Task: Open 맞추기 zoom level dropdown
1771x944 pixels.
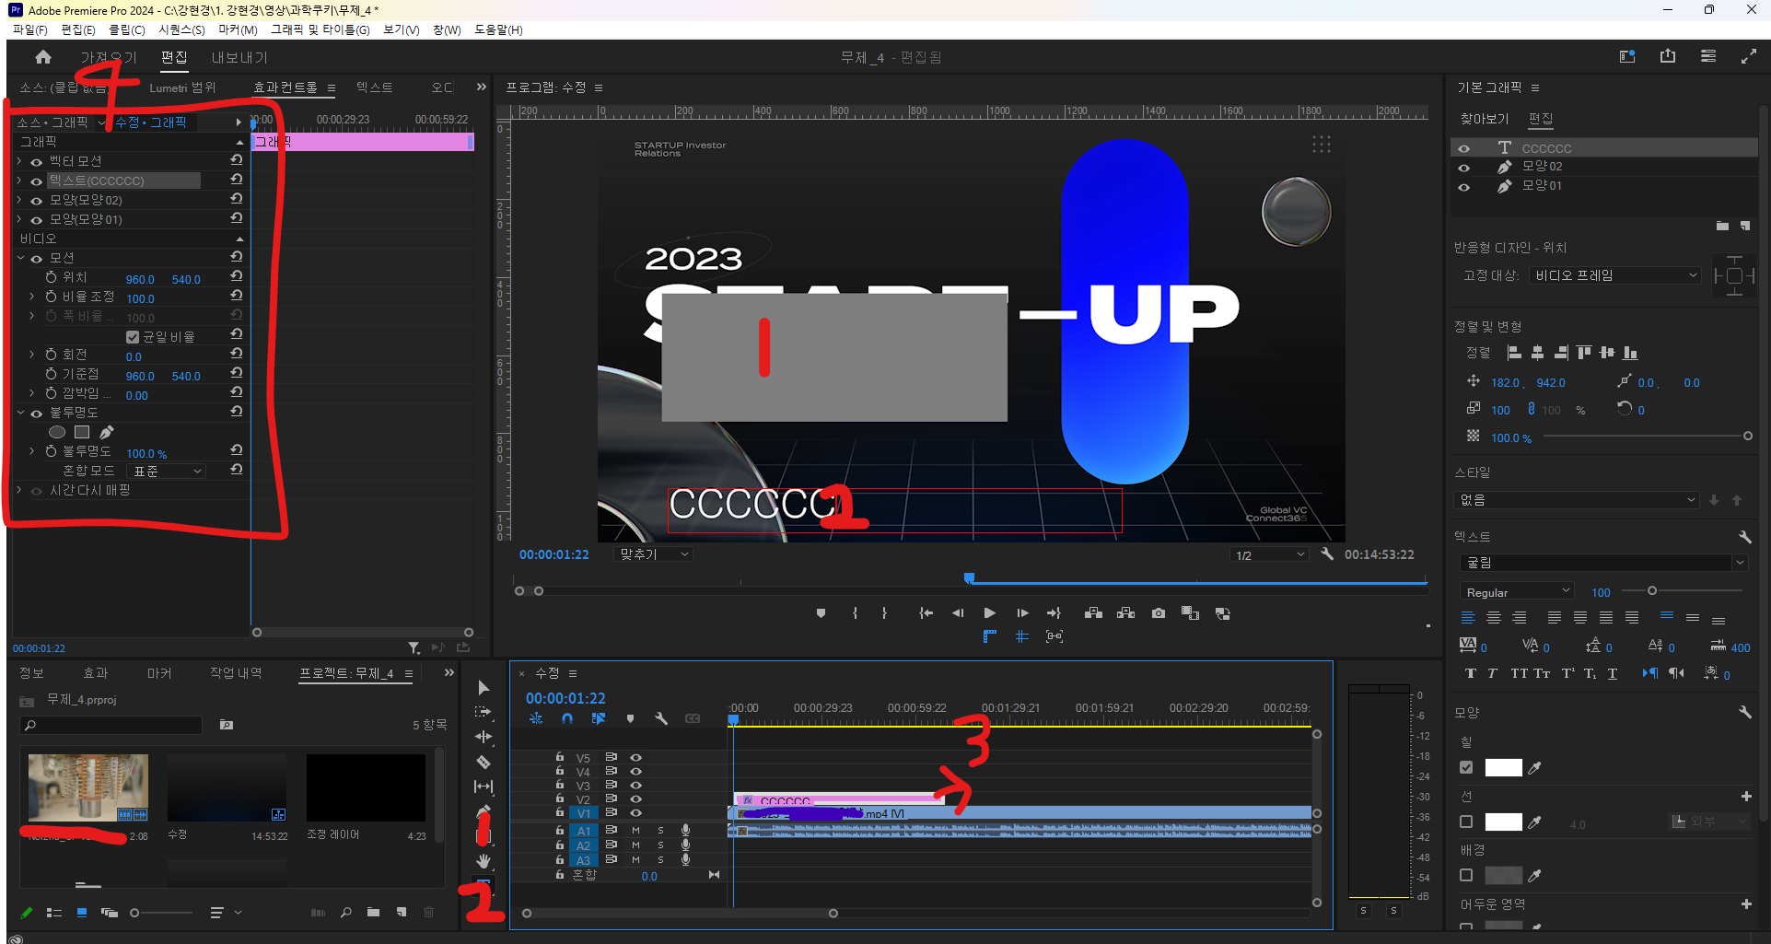Action: 653,554
